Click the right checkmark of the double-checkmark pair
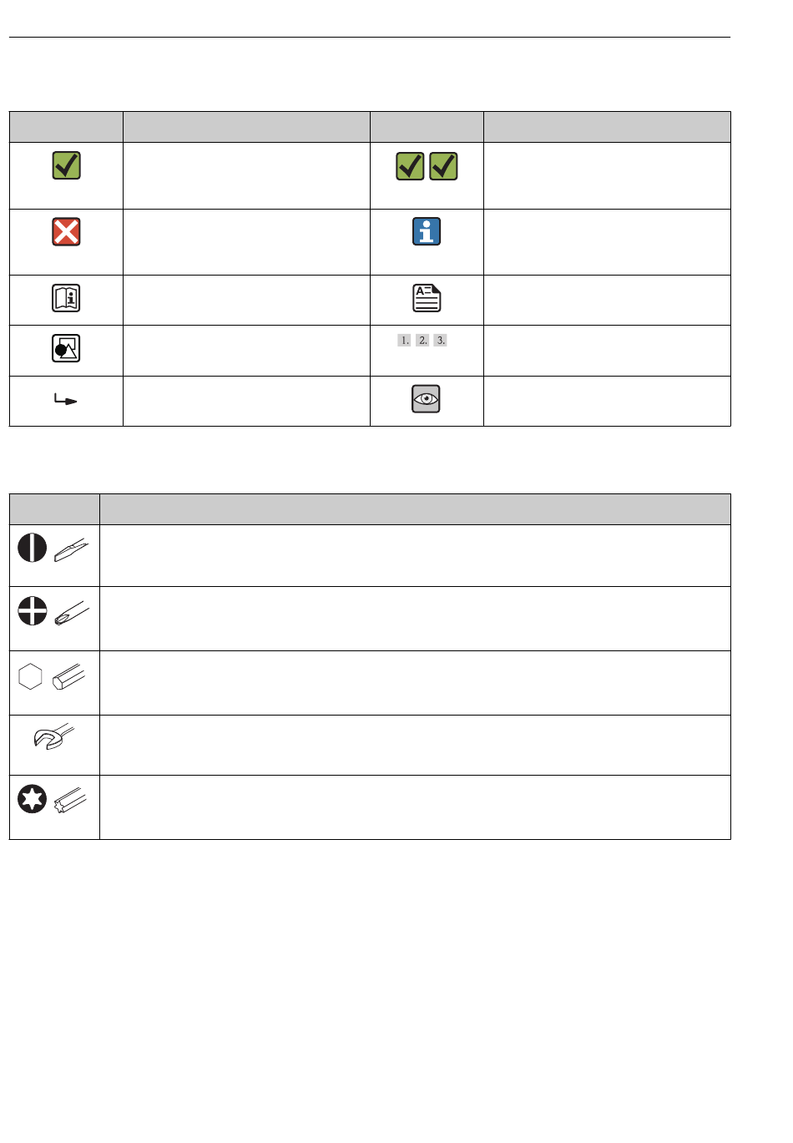 pyautogui.click(x=443, y=166)
